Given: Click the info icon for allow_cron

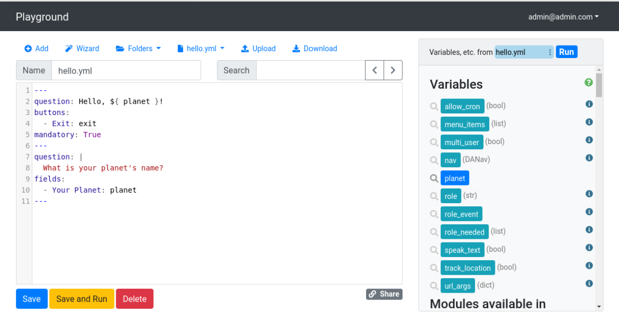Looking at the screenshot, I should click(589, 104).
